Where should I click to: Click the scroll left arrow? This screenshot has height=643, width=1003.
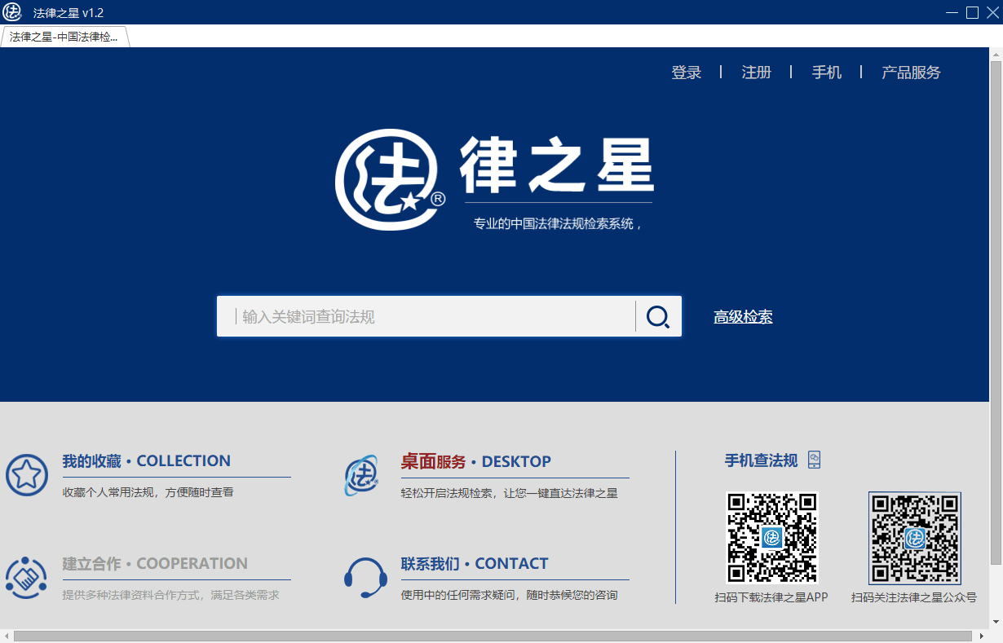pyautogui.click(x=7, y=636)
